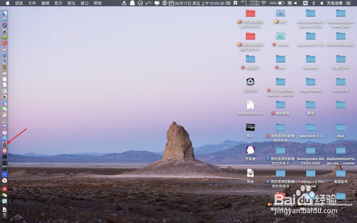Open WeChat green icon in Dock
This screenshot has height=223, width=357.
point(5,195)
